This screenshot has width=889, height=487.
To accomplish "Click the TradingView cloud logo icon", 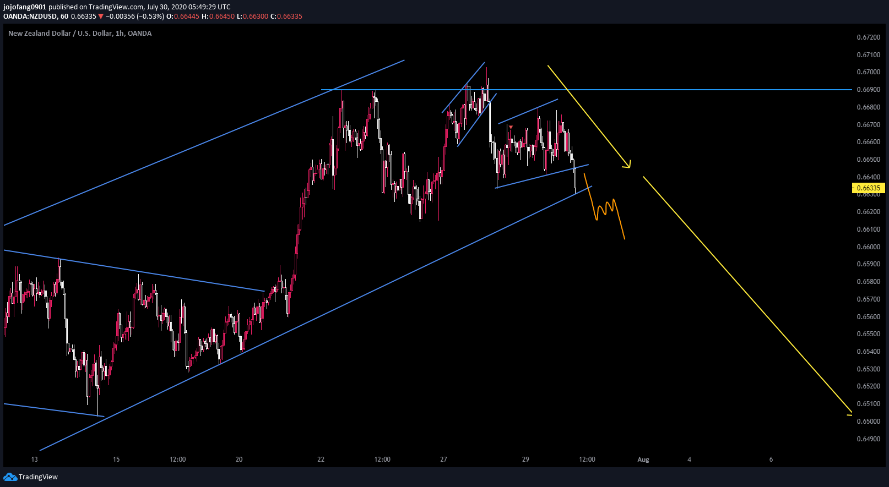I will 10,477.
